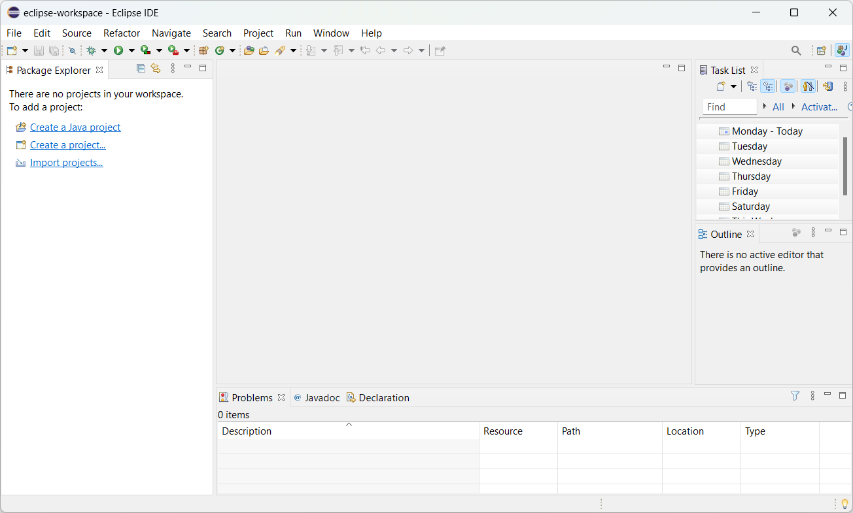Select the Java perspective button
853x513 pixels.
tap(842, 50)
